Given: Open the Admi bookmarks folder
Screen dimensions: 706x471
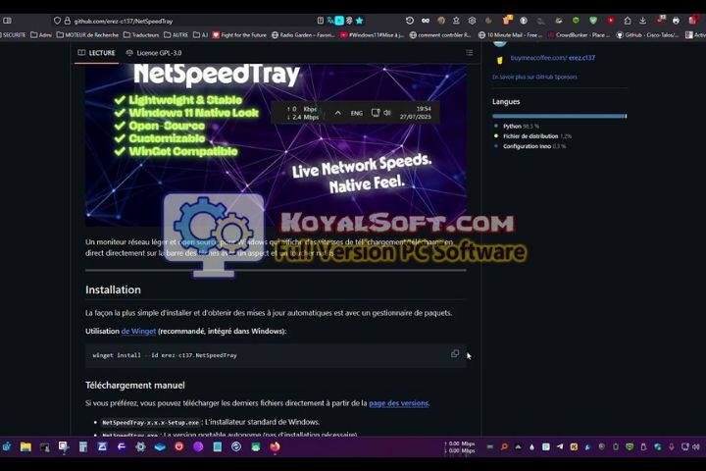Looking at the screenshot, I should (41, 34).
